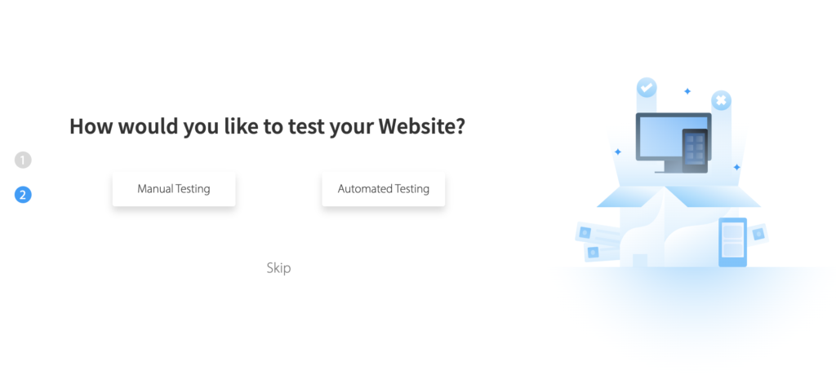The image size is (836, 374).
Task: Click the X cross badge icon
Action: pos(721,100)
